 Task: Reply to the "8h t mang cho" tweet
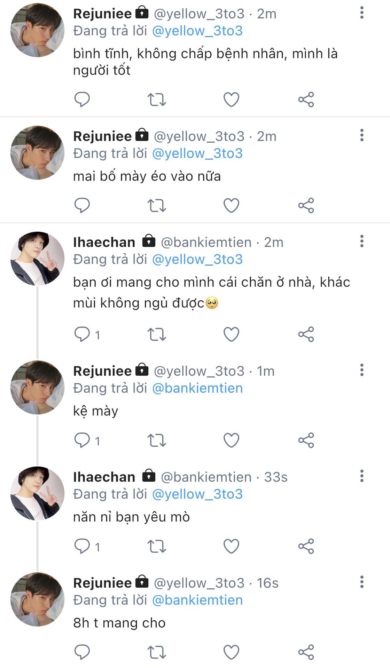82,652
